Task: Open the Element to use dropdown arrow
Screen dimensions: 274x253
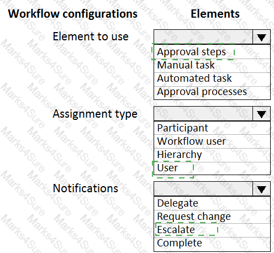Action: click(261, 37)
